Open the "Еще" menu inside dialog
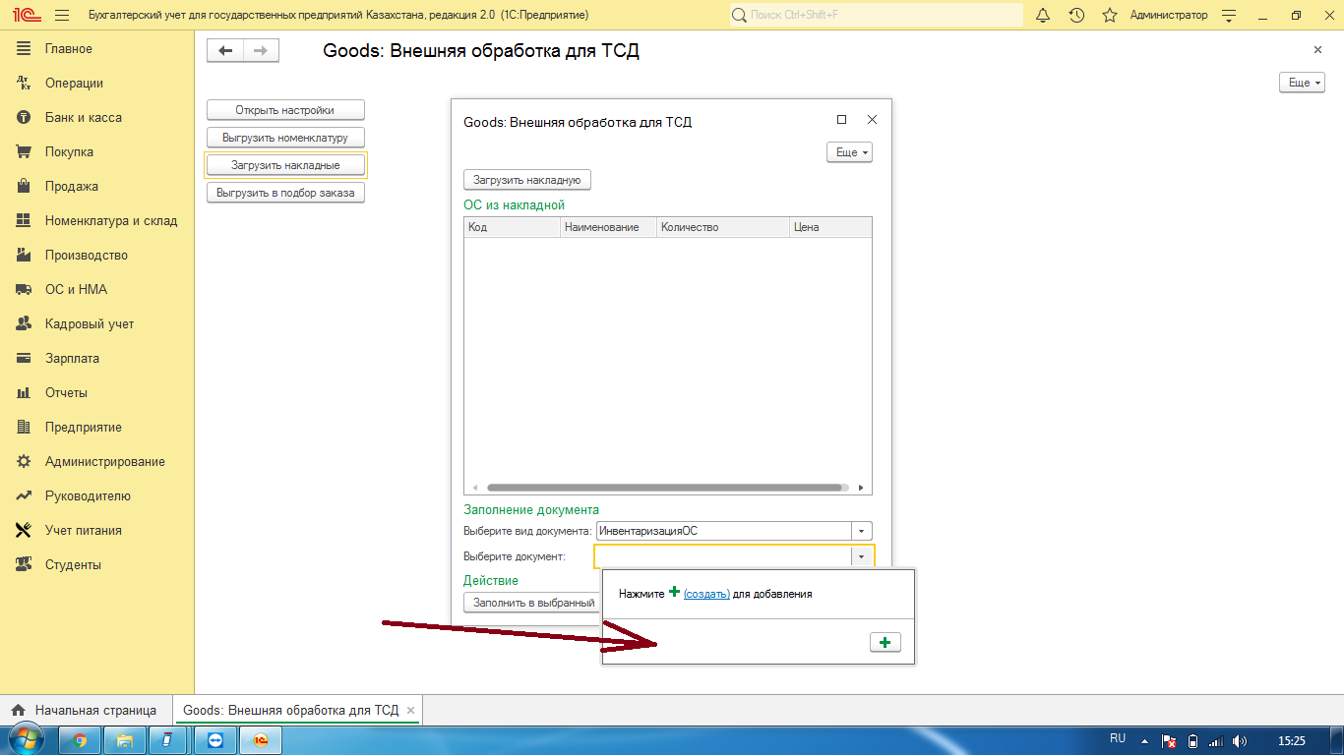The height and width of the screenshot is (755, 1344). pyautogui.click(x=849, y=152)
